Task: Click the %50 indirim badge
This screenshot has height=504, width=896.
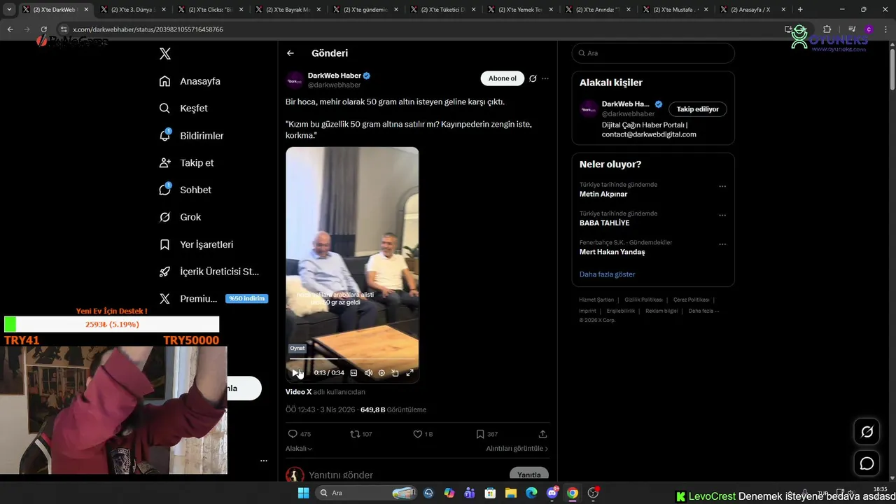Action: [247, 299]
